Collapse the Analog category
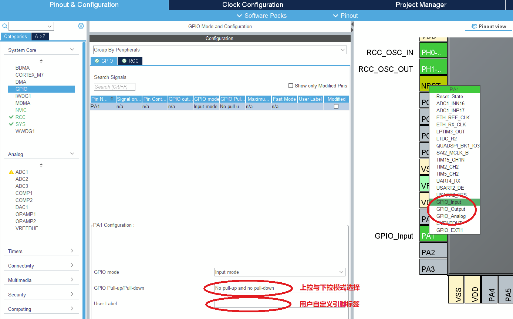Image resolution: width=513 pixels, height=319 pixels. pyautogui.click(x=72, y=154)
